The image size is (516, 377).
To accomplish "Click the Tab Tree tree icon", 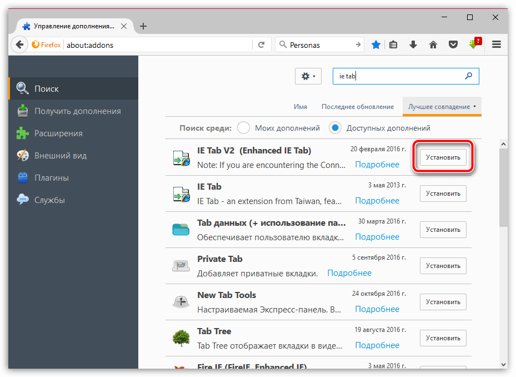I will (x=181, y=339).
